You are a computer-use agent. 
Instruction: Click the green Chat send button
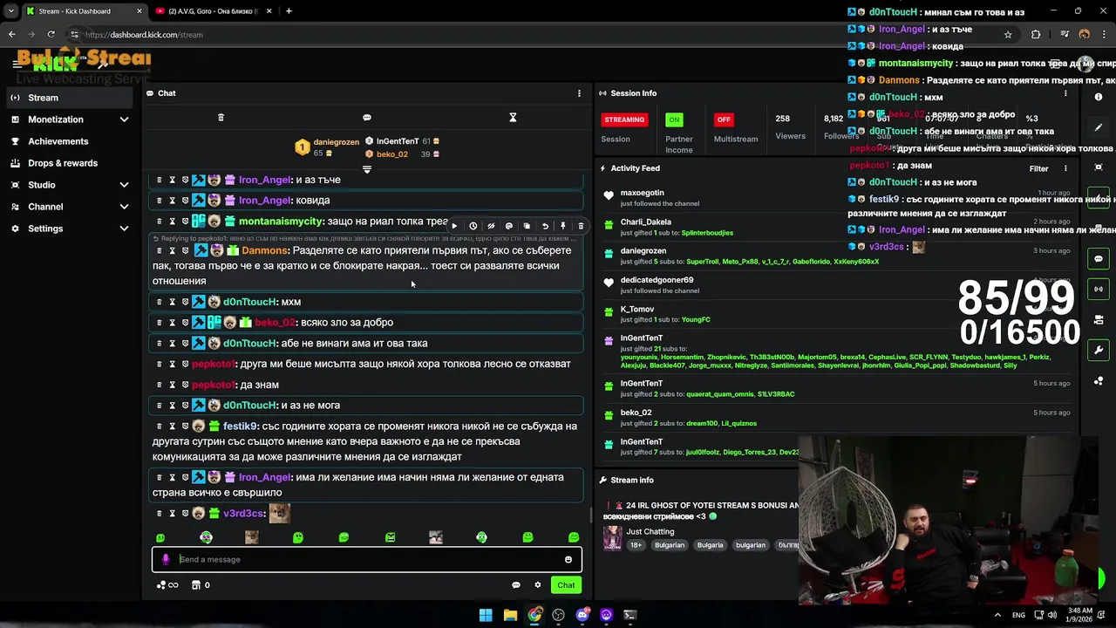point(567,585)
